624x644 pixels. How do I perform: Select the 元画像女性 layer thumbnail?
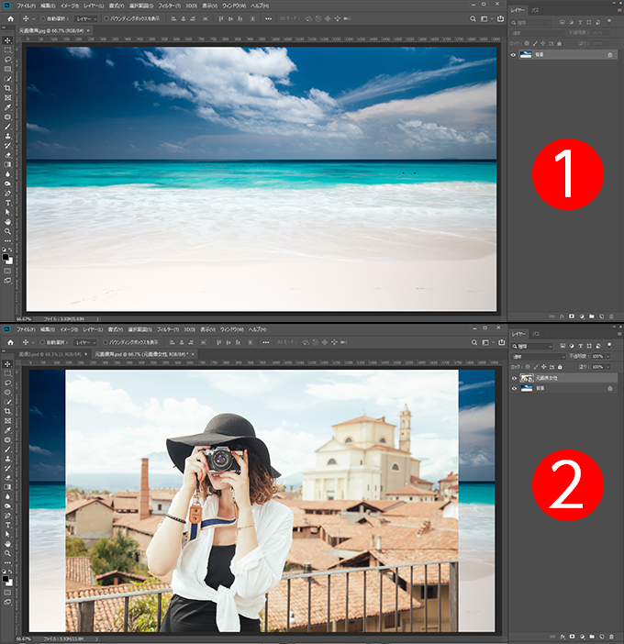528,377
